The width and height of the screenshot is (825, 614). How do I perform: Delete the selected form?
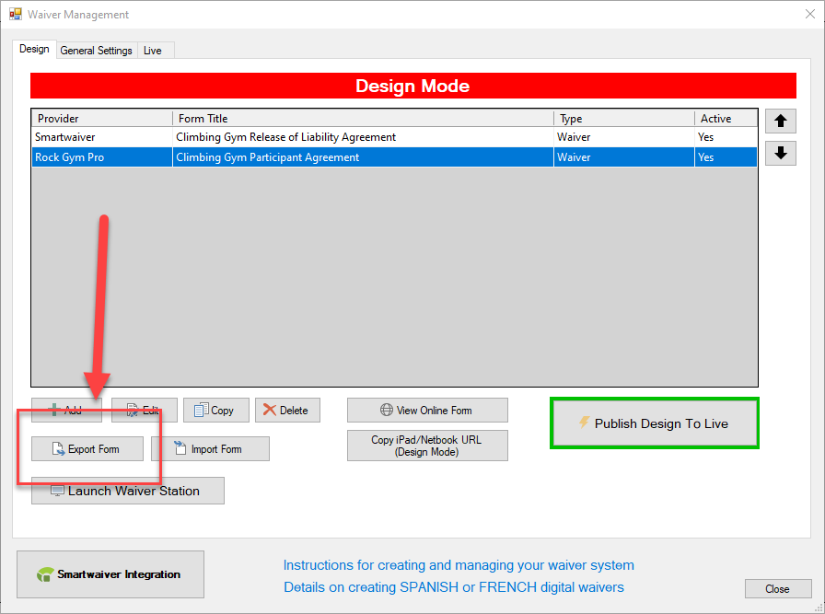[x=287, y=410]
